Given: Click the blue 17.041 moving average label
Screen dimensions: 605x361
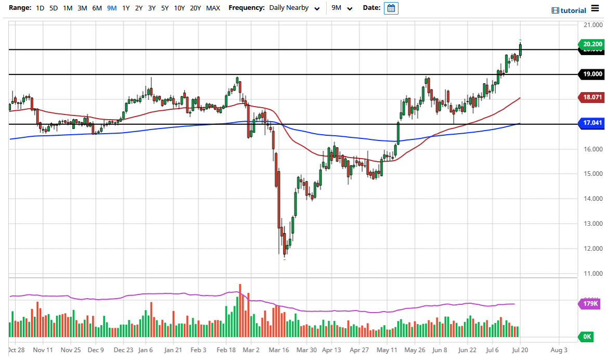Looking at the screenshot, I should (591, 123).
